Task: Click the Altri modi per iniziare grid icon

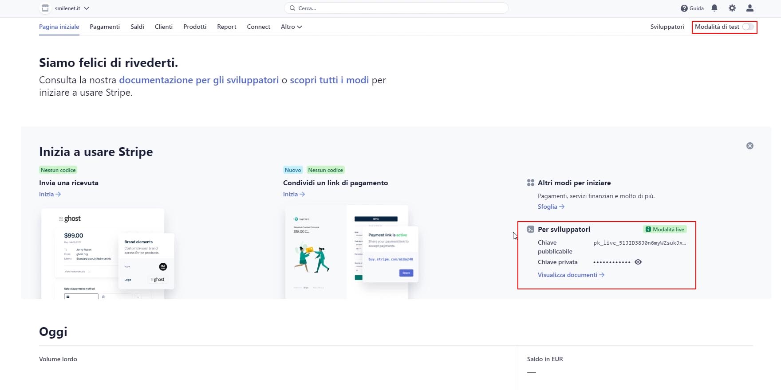Action: (531, 183)
